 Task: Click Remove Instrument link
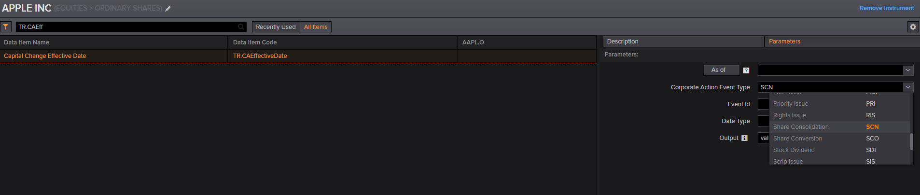coord(887,8)
